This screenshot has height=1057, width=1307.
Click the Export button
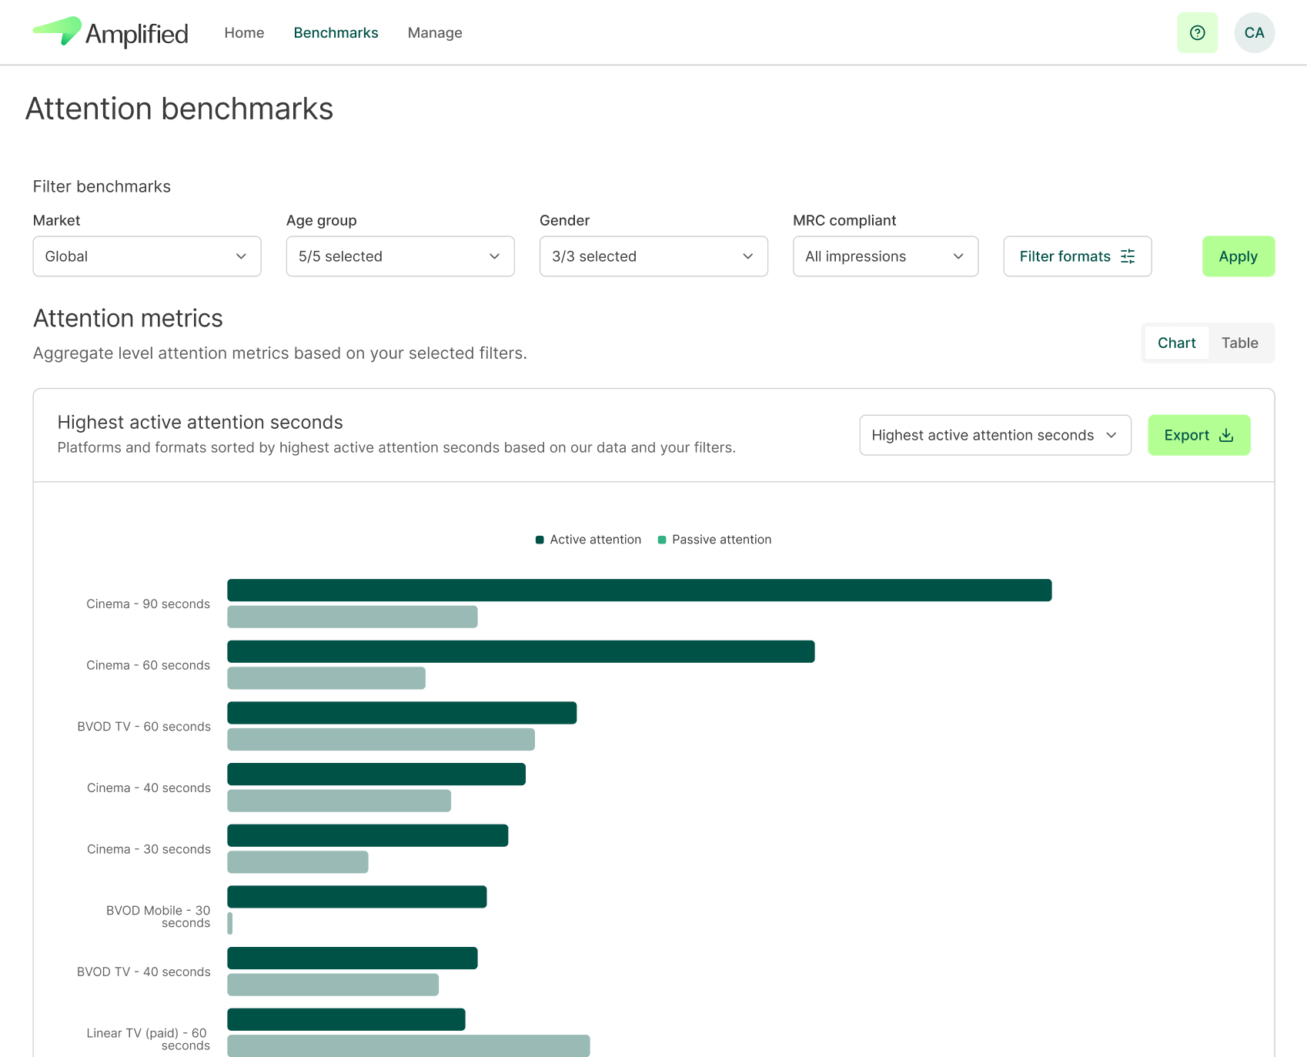1198,435
